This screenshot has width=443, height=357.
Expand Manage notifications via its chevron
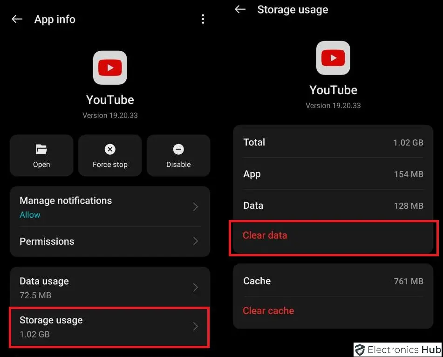[x=196, y=206]
